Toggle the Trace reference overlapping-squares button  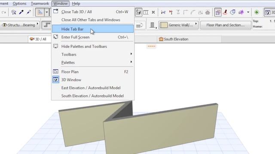(x=218, y=12)
